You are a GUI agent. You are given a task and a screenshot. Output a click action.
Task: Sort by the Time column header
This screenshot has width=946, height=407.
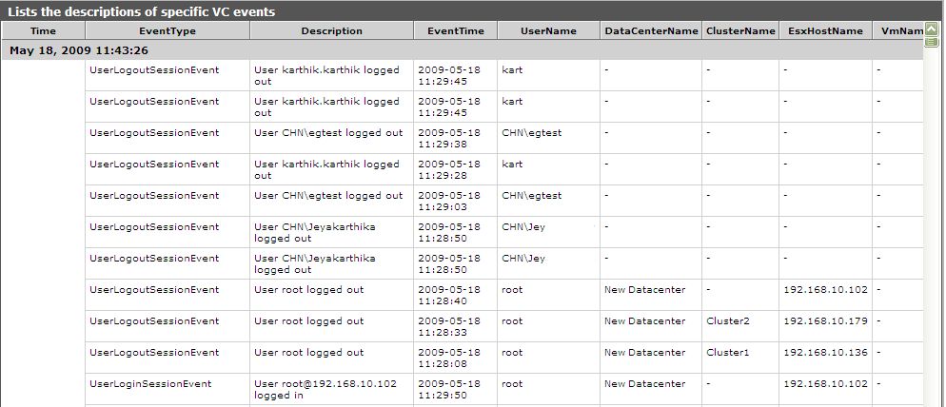click(x=43, y=30)
